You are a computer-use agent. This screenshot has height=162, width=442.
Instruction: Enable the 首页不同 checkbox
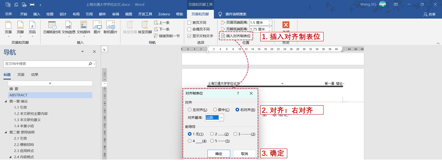click(189, 23)
